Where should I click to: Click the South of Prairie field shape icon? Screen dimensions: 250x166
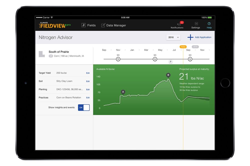42,54
